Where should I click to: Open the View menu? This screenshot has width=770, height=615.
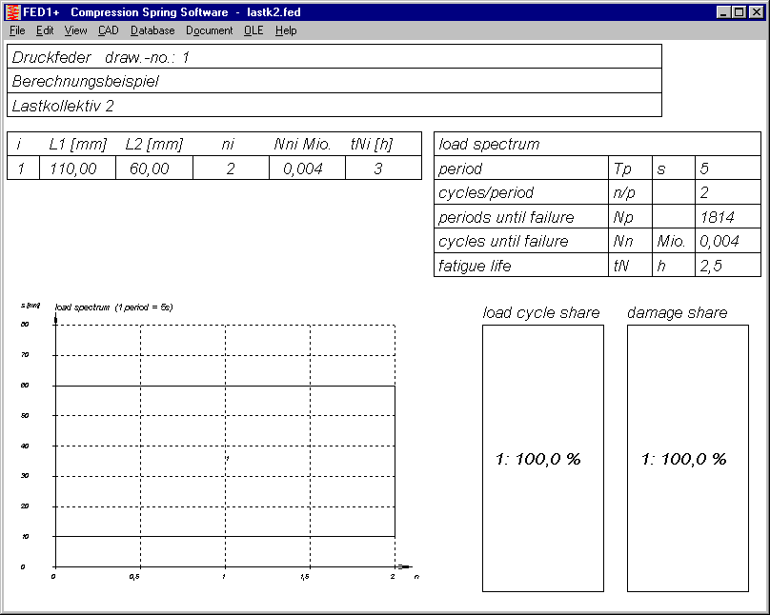click(75, 30)
